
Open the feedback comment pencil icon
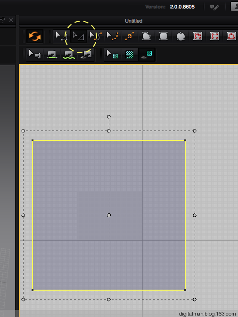click(214, 7)
